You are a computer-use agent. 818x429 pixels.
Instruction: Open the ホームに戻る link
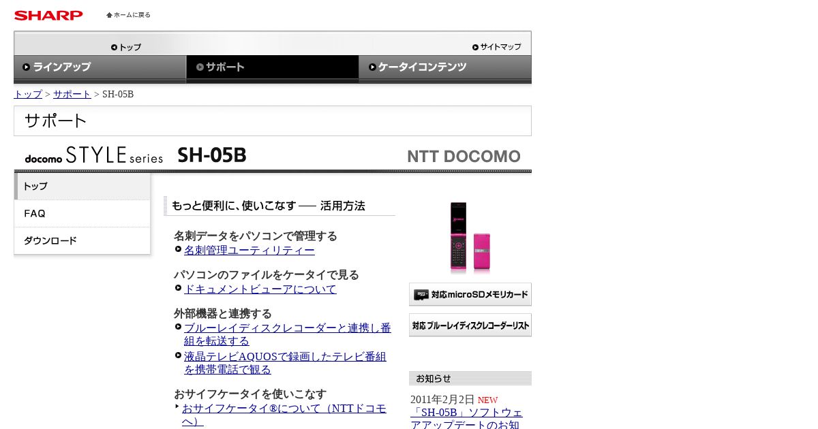pyautogui.click(x=129, y=15)
